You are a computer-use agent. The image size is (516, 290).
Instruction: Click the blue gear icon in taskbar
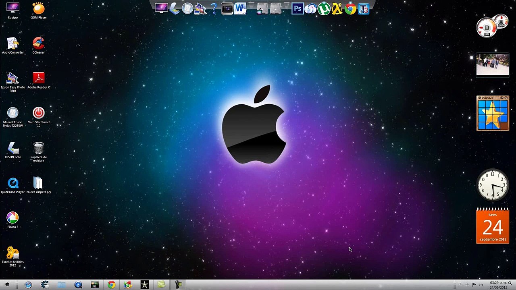tap(45, 285)
